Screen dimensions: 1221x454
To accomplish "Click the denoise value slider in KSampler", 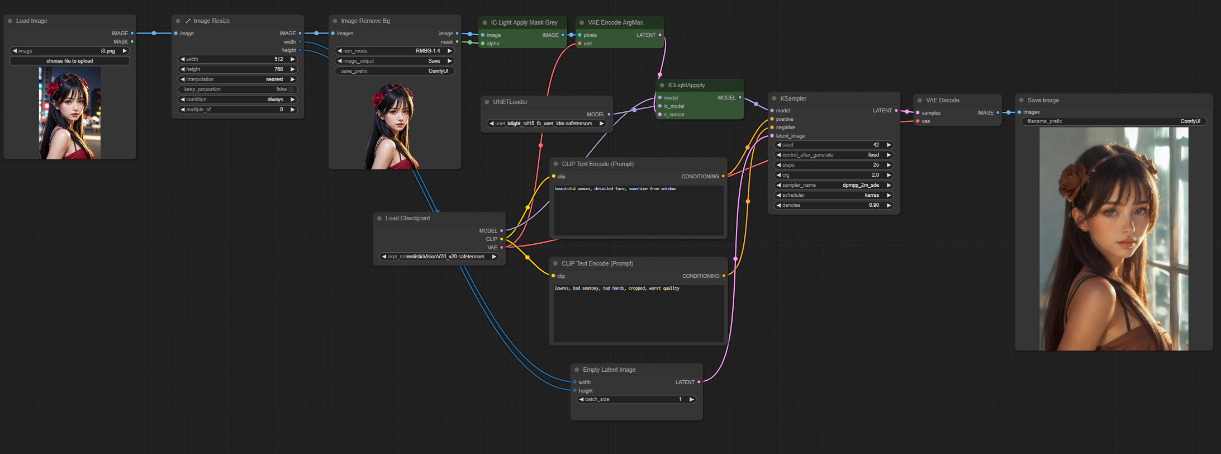I will click(833, 205).
